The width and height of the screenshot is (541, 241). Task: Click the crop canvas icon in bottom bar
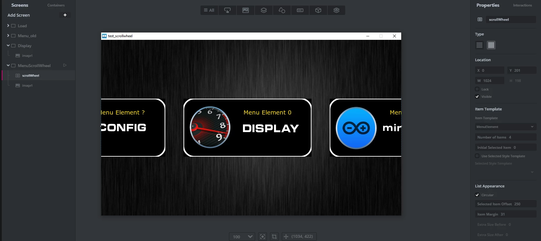274,237
